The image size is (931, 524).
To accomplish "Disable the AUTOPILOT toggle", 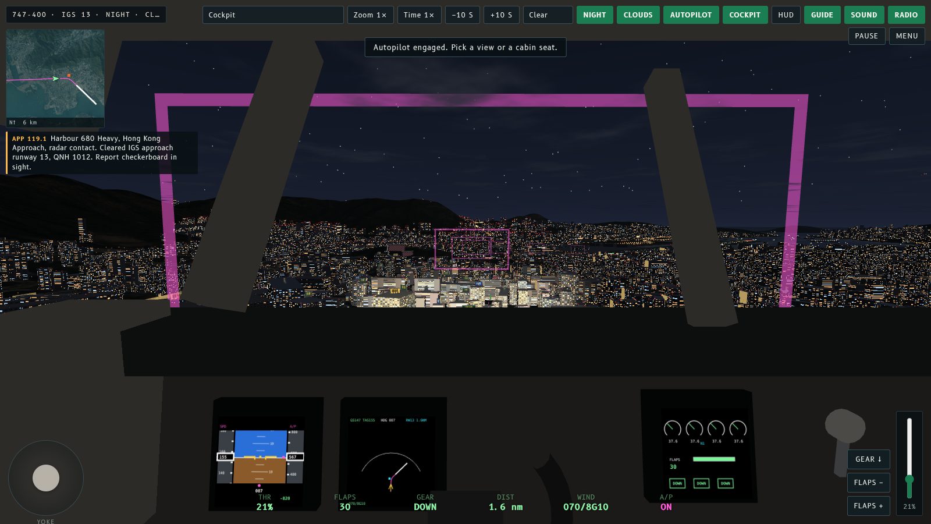I will point(691,15).
